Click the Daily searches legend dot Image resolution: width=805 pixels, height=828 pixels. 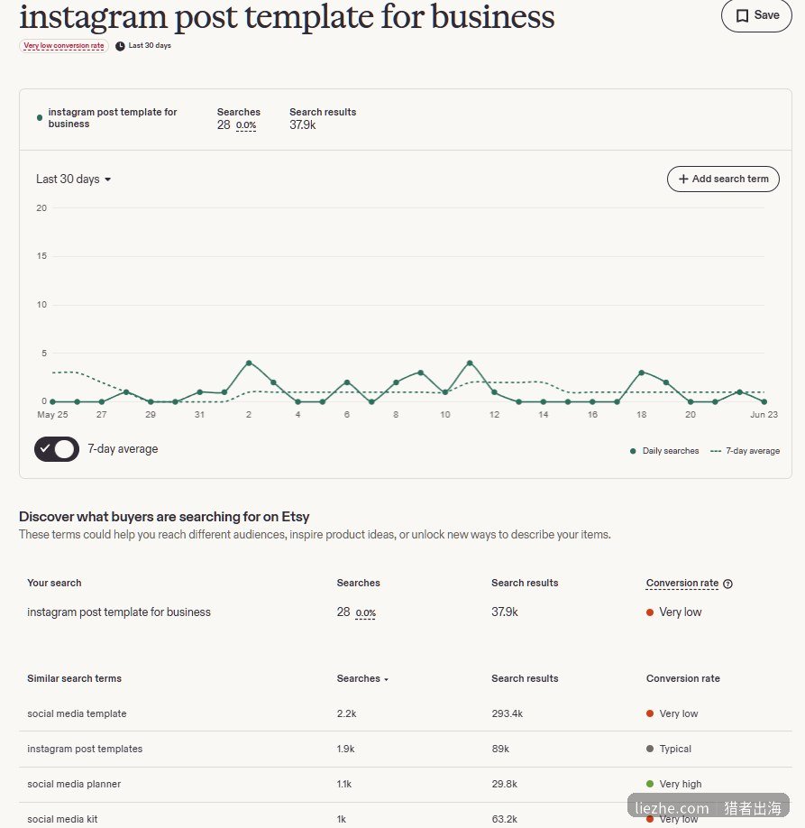pos(633,451)
